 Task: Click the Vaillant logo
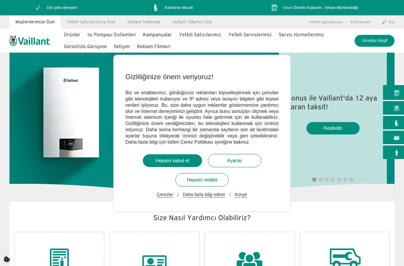point(30,41)
